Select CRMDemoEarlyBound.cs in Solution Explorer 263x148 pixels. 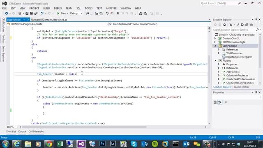[240, 83]
